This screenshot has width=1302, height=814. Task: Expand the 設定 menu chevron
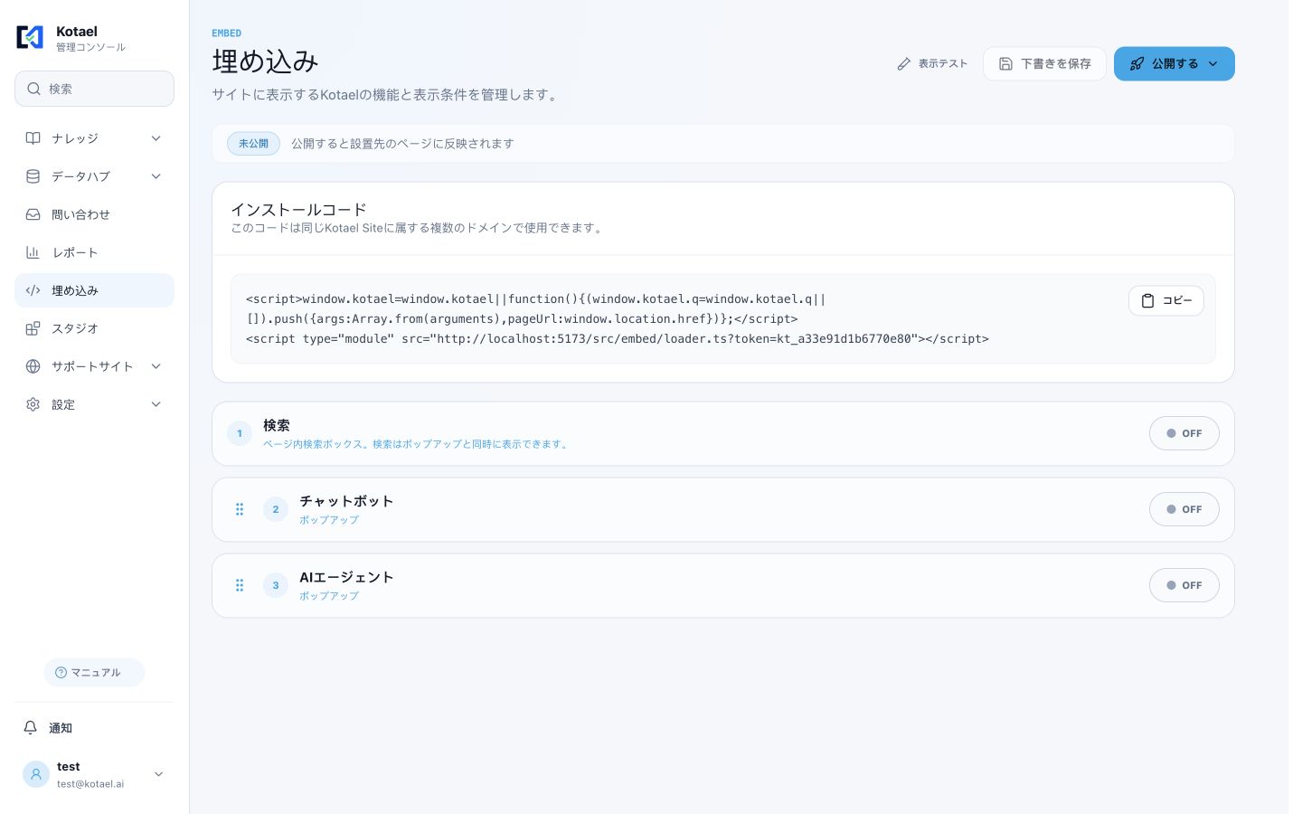coord(156,404)
